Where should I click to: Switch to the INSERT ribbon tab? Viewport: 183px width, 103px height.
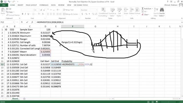coord(20,5)
